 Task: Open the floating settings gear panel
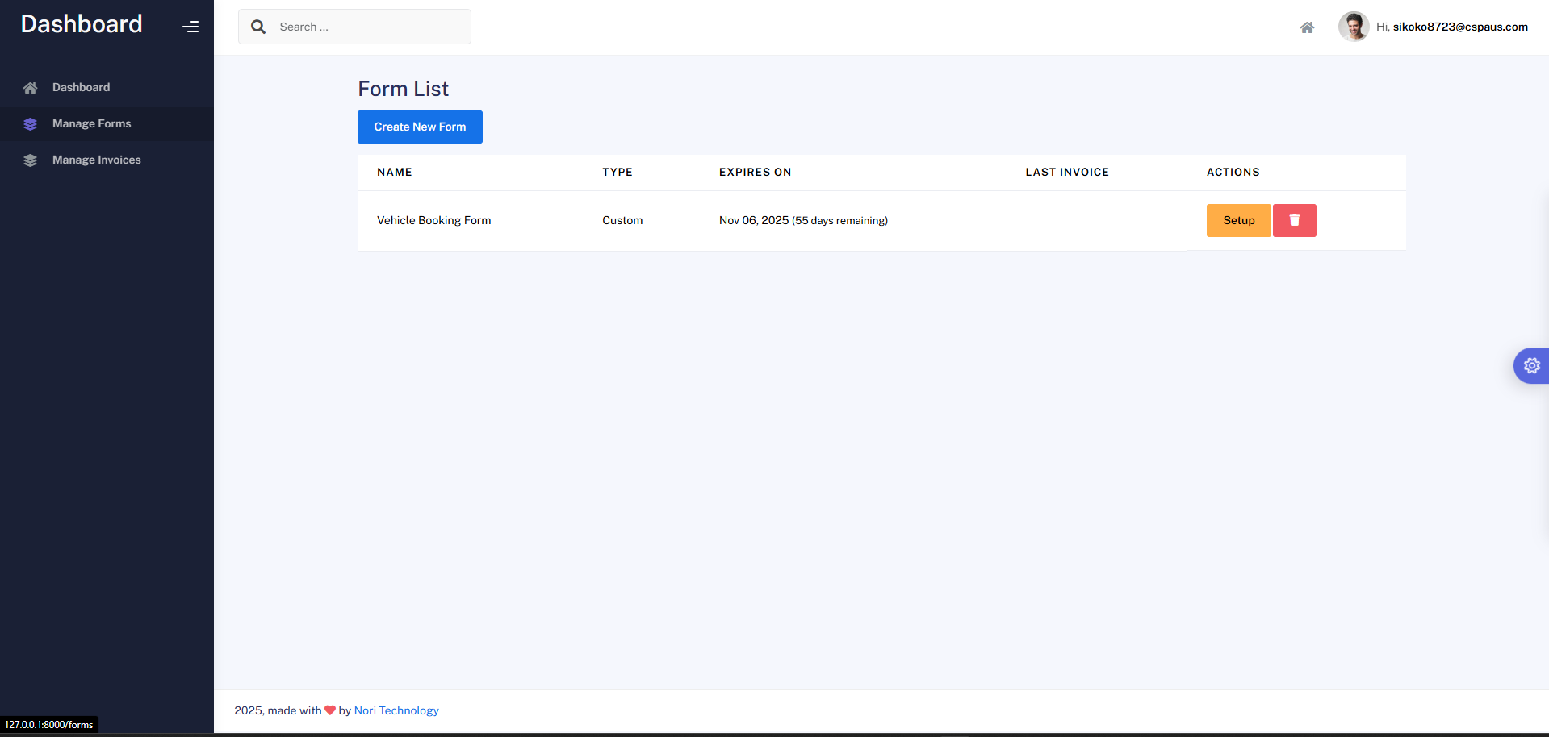[1531, 365]
